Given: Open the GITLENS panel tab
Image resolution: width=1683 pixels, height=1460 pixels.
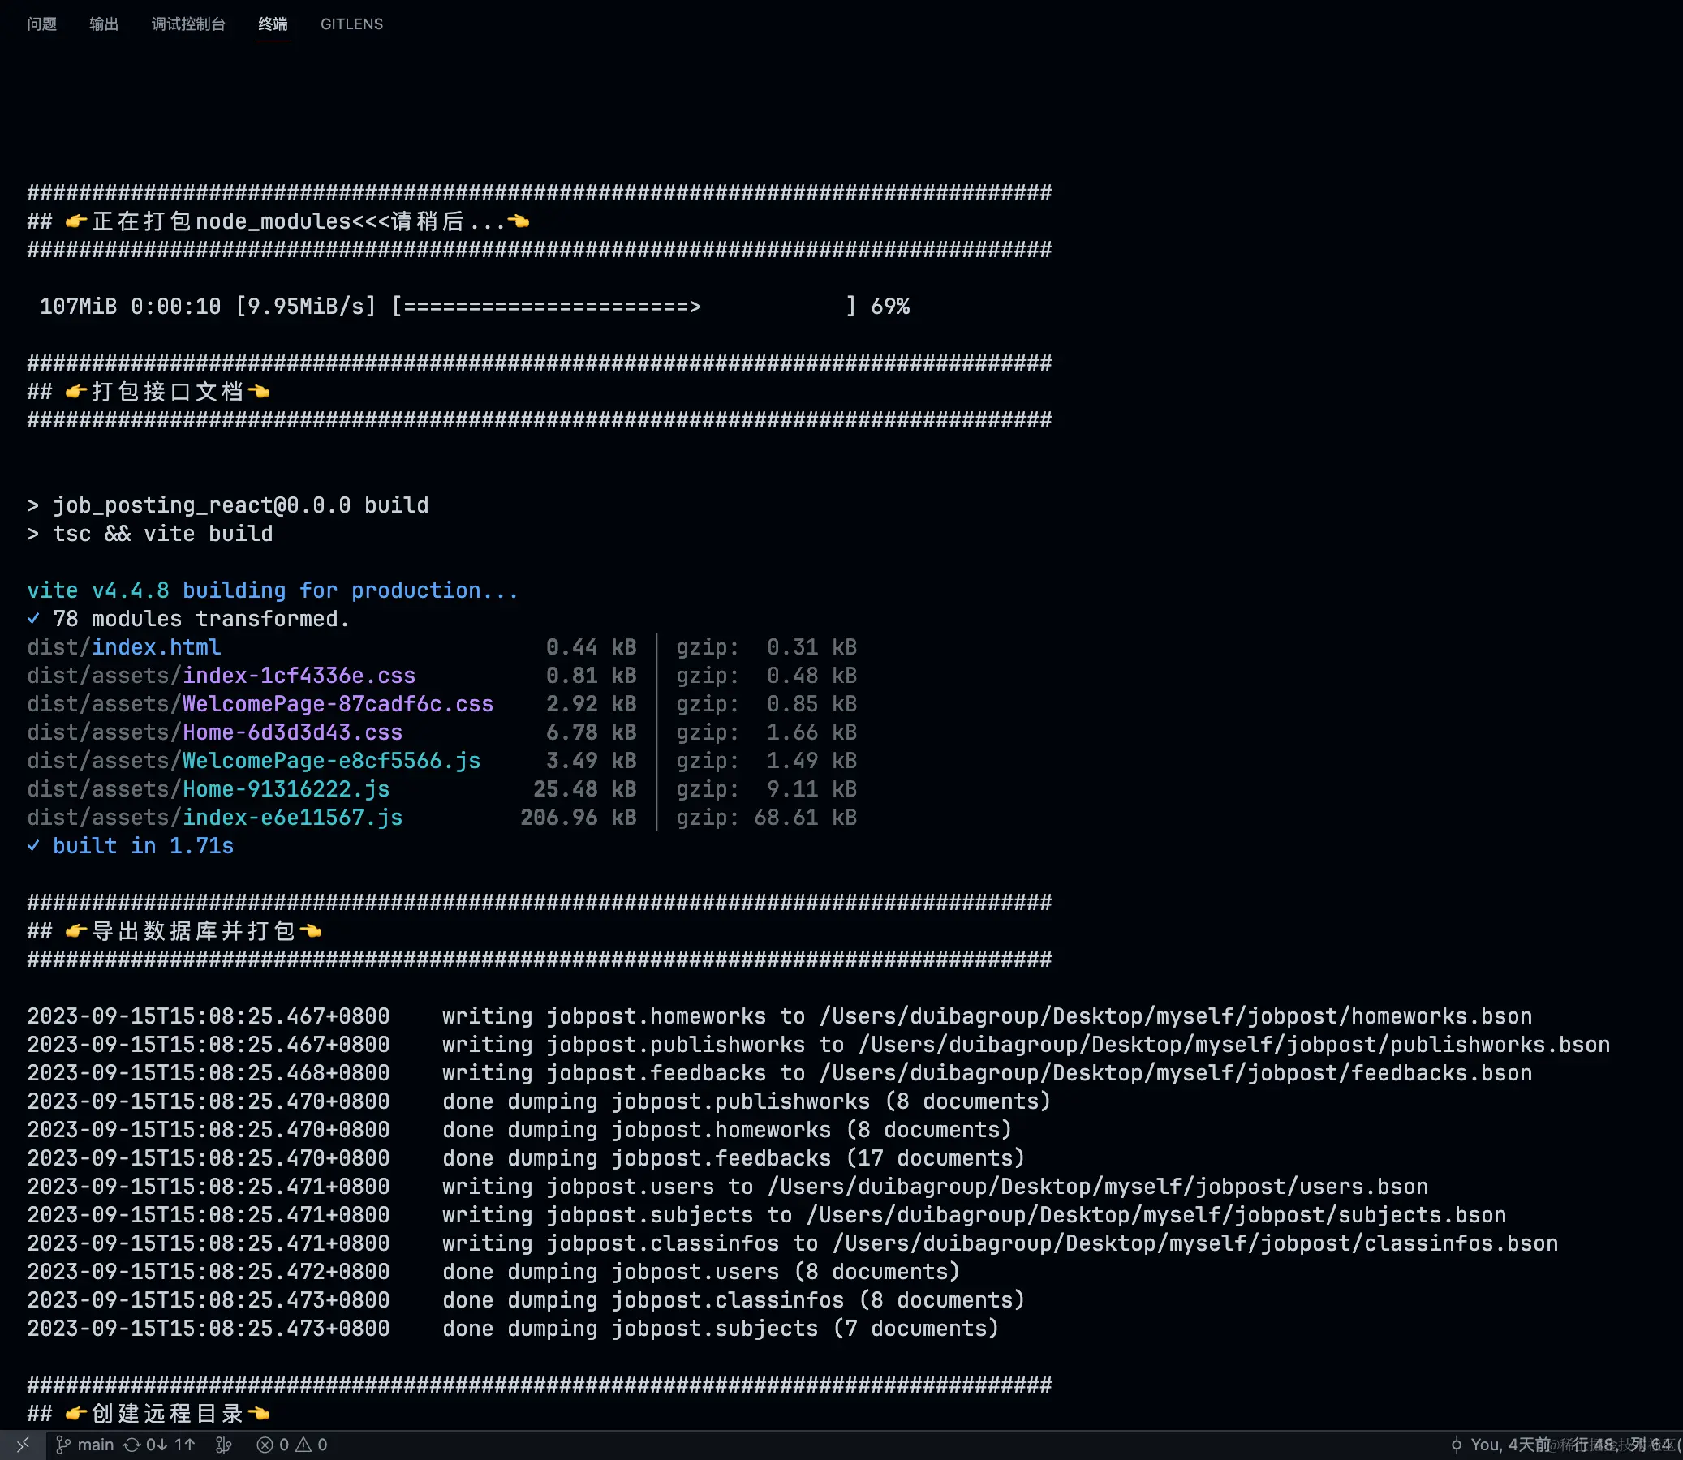Looking at the screenshot, I should point(351,24).
